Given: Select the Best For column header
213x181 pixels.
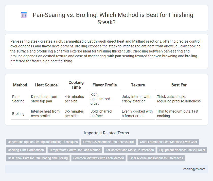Looking at the screenshot, I should tap(179, 85).
